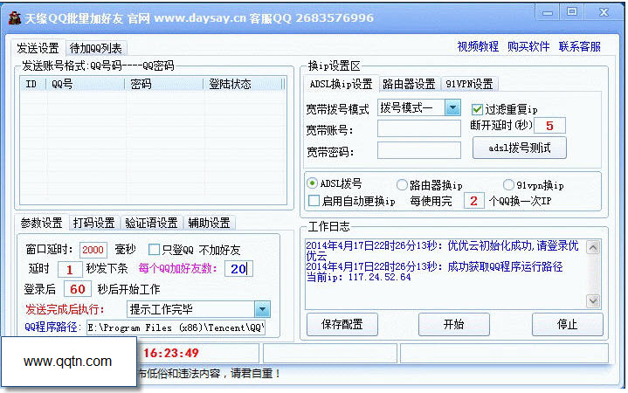The width and height of the screenshot is (628, 393).
Task: Enable 启用自动更换ip checkbox
Action: coord(314,201)
